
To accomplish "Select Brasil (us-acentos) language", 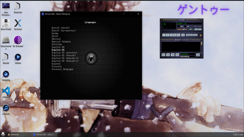I will pos(64,30).
